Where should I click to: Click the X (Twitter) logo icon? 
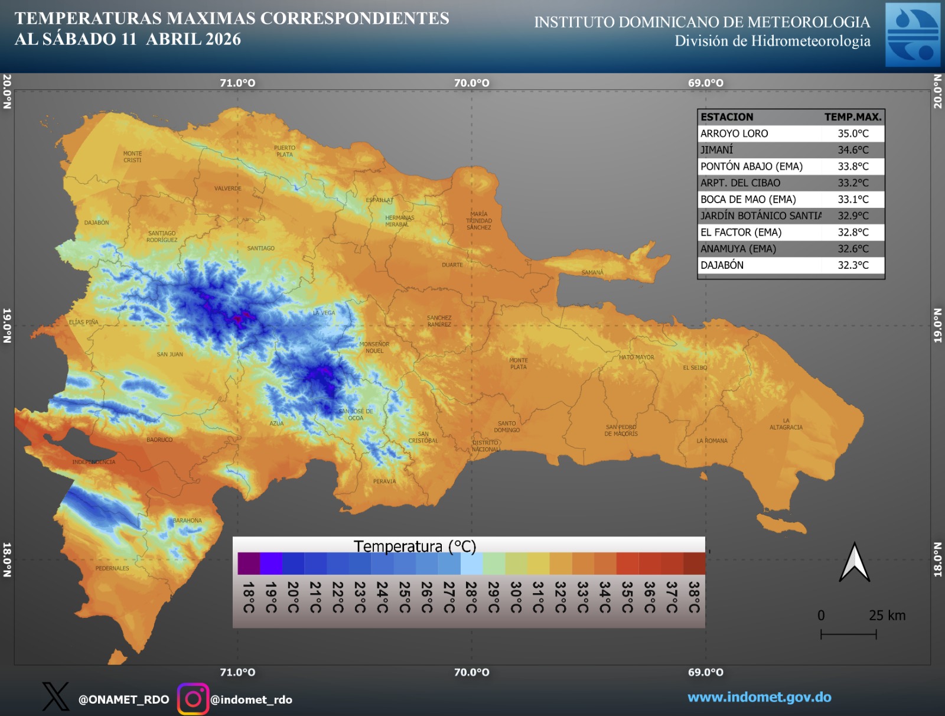tap(56, 697)
